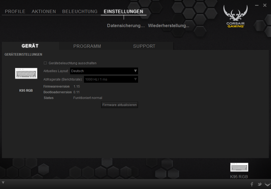Open the SUPPORT sub-tab
This screenshot has width=271, height=189.
[144, 46]
